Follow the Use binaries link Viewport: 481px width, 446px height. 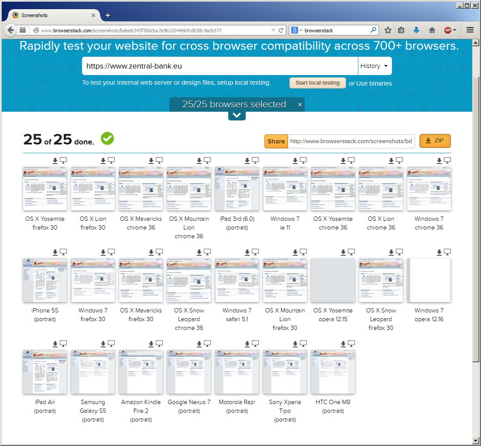point(374,83)
